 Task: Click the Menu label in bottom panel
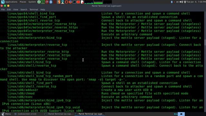8,114
